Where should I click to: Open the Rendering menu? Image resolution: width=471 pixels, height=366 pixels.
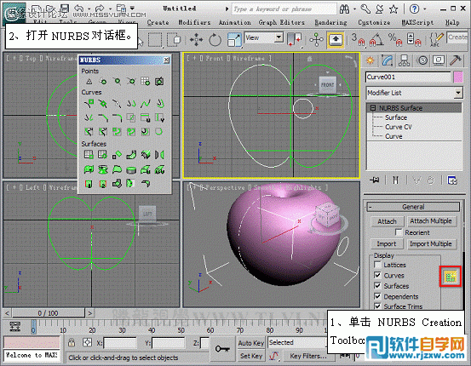[330, 22]
